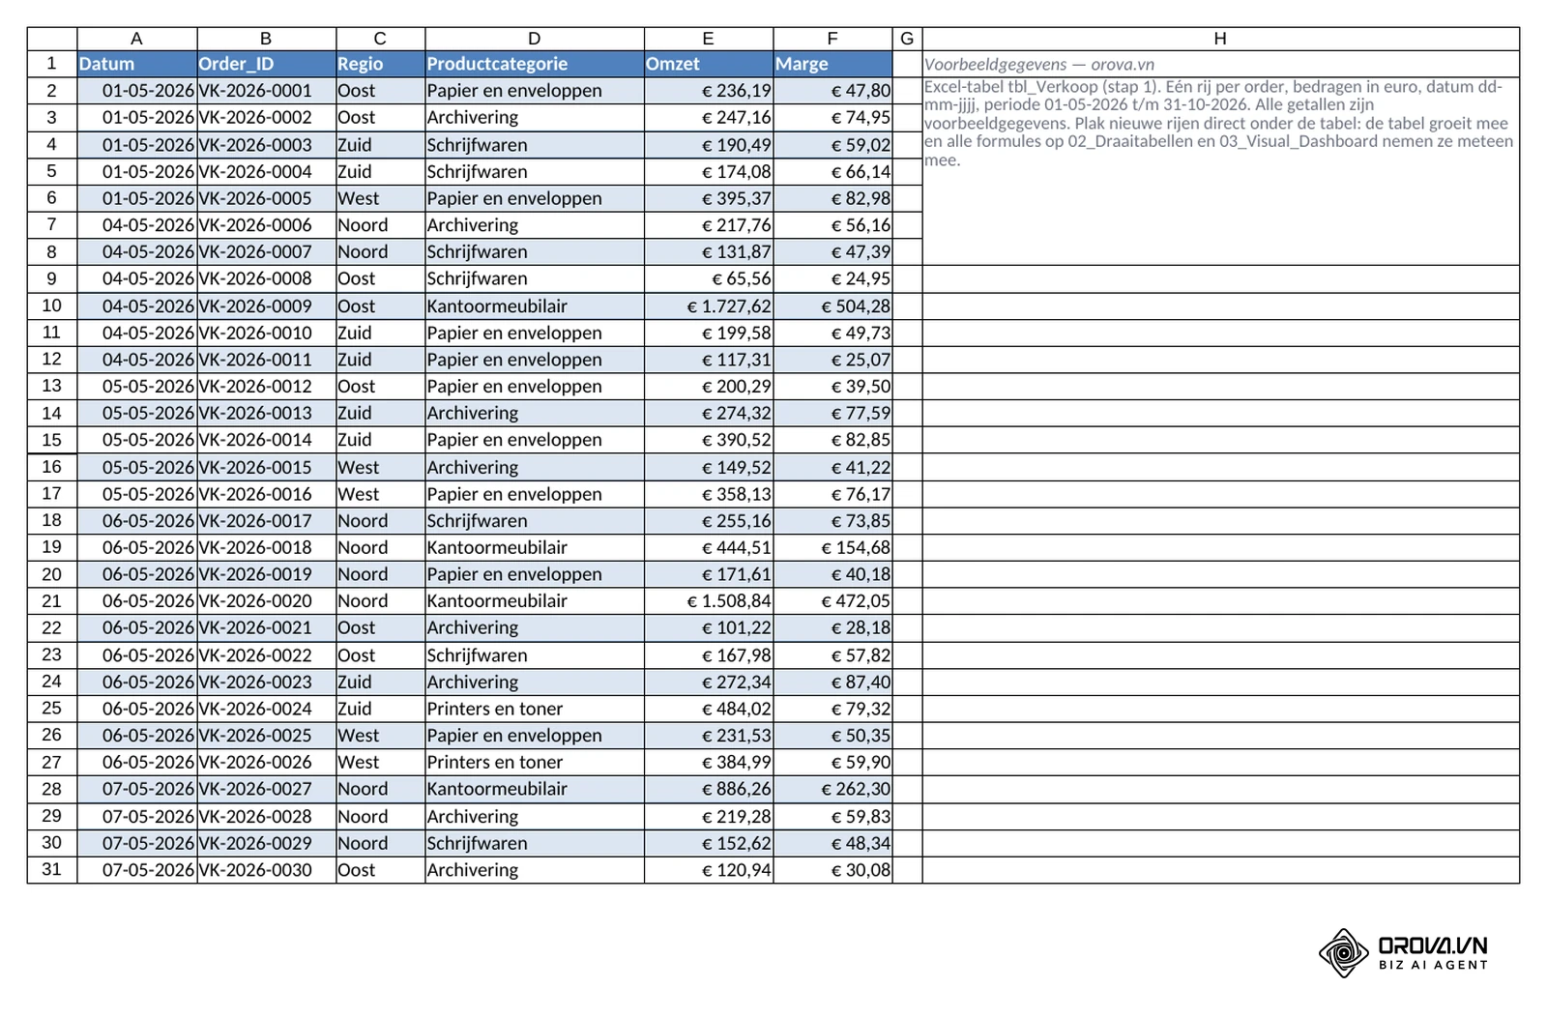Select cell with order VK-2026-0020
The image size is (1547, 1017).
(x=267, y=600)
